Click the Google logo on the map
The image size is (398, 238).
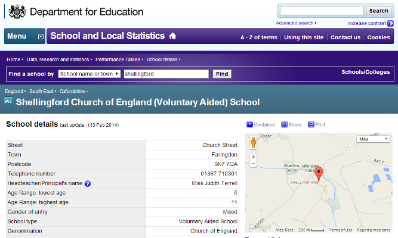pos(260,226)
